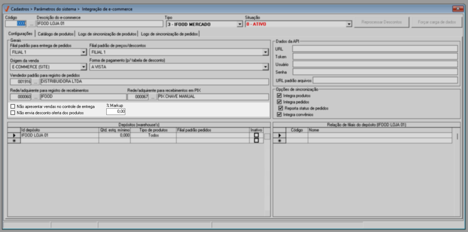
Task: Open lookup beside PIX adquirente code 000067
Action: (153, 97)
